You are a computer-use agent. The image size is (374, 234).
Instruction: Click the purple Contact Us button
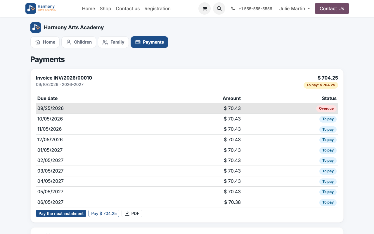pyautogui.click(x=332, y=8)
